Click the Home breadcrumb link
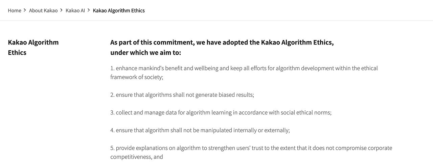The width and height of the screenshot is (433, 168). [x=15, y=10]
